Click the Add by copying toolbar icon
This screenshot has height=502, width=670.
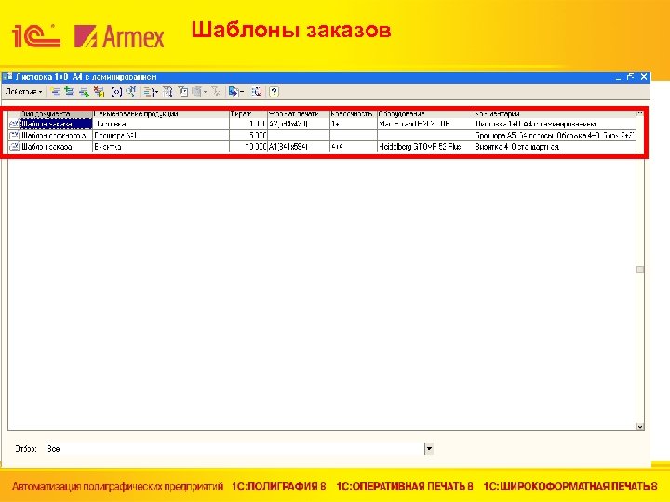69,91
